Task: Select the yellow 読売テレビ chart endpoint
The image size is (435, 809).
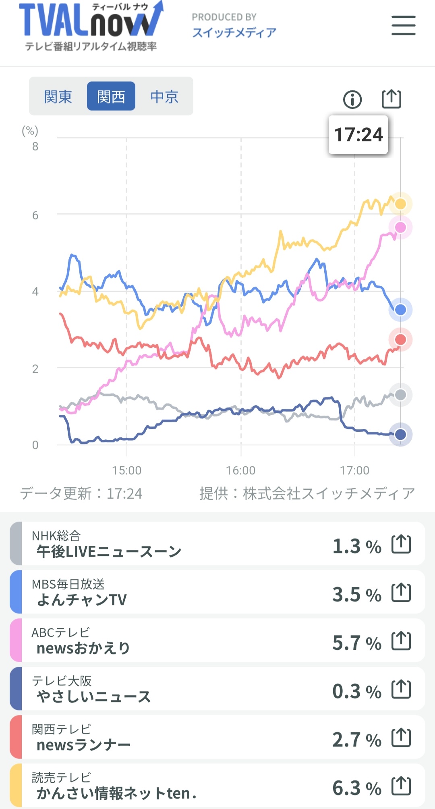Action: (x=400, y=204)
